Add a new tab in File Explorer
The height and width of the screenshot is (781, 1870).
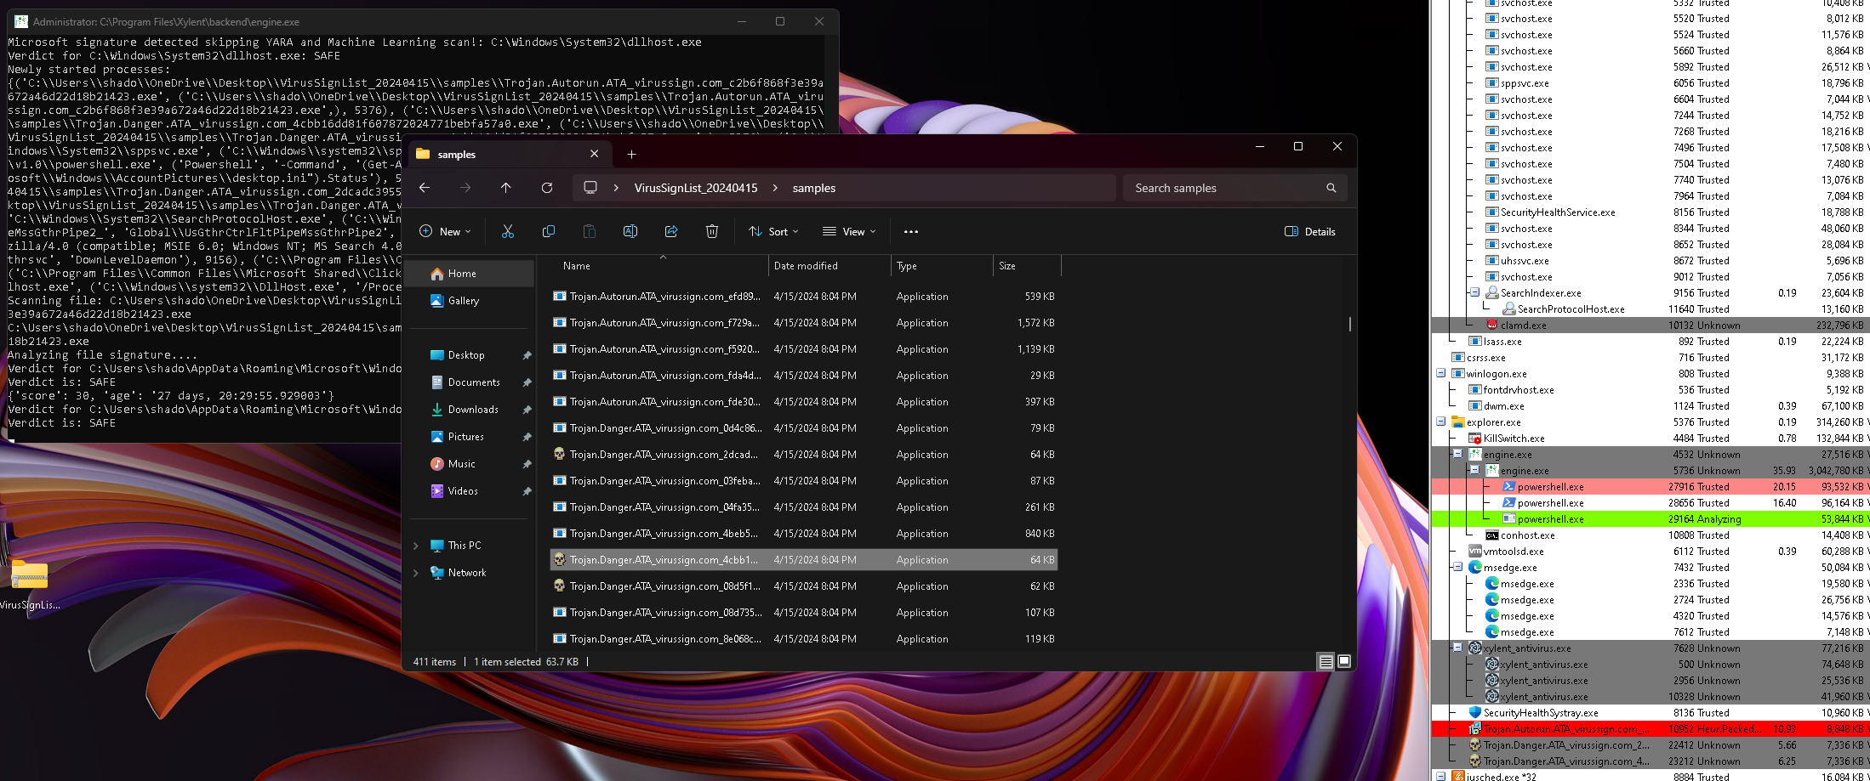[631, 154]
